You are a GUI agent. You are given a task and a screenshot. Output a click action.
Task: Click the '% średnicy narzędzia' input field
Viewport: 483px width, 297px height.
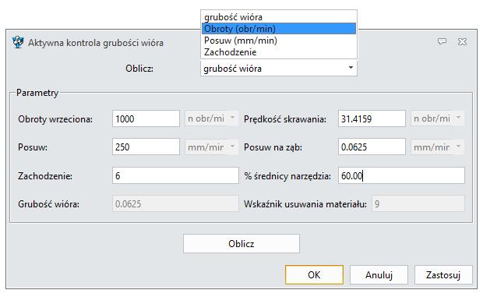coord(401,175)
